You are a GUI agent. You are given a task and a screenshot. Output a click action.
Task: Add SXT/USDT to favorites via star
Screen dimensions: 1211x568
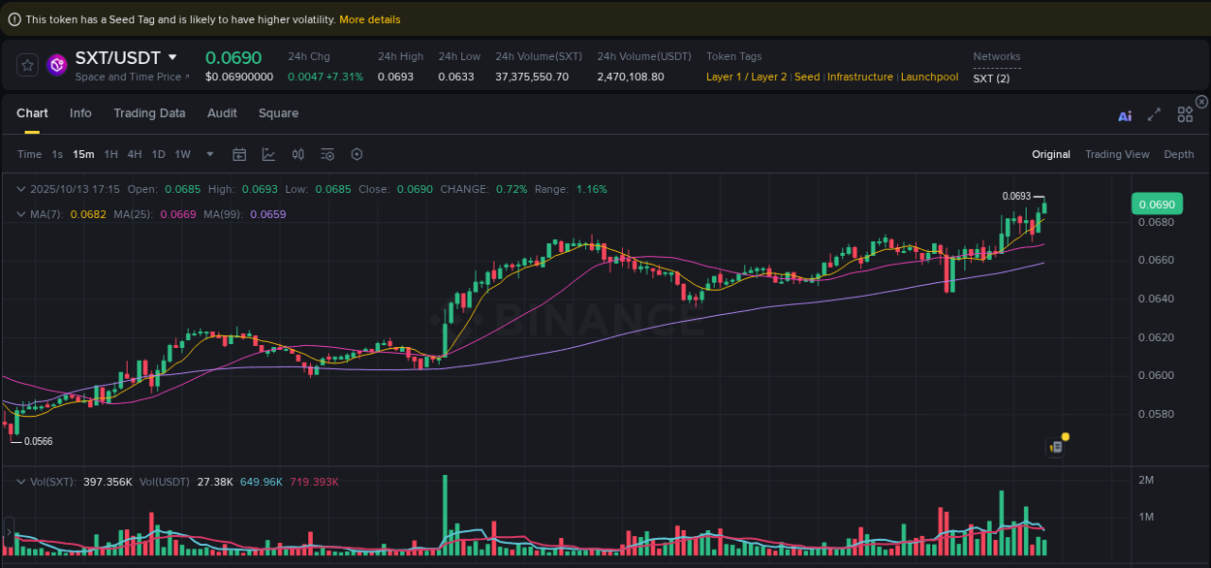point(27,65)
